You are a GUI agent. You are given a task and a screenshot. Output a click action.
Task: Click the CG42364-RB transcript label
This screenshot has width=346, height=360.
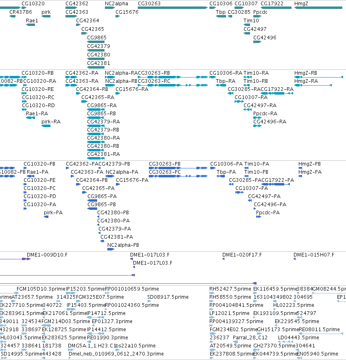tap(92, 89)
